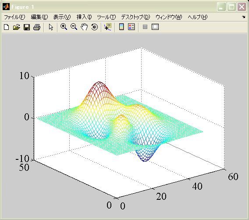The width and height of the screenshot is (249, 220).
Task: Insert Colorbar using toolbar icon
Action: [121, 27]
